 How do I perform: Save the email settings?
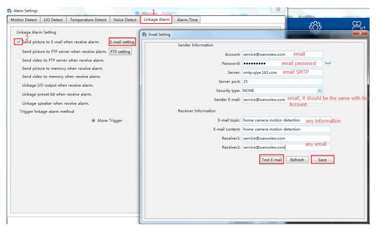tap(322, 160)
